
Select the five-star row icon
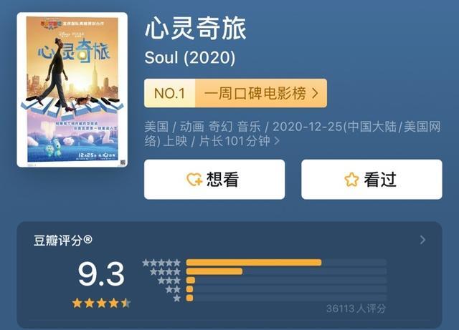pyautogui.click(x=161, y=263)
